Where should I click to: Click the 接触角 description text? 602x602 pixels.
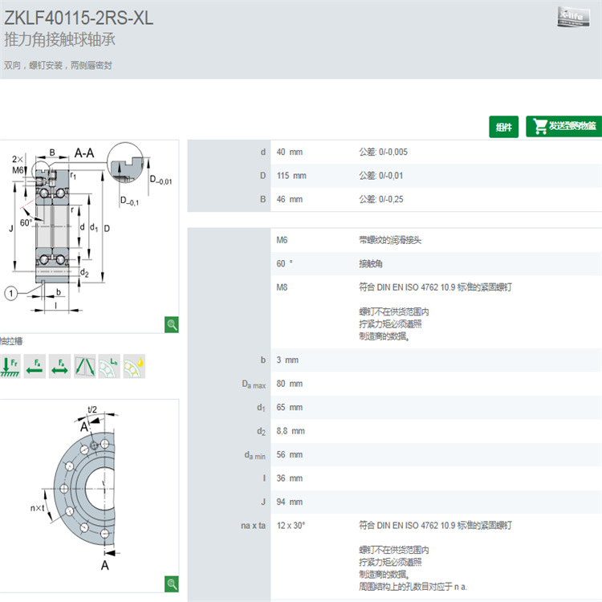pos(371,264)
